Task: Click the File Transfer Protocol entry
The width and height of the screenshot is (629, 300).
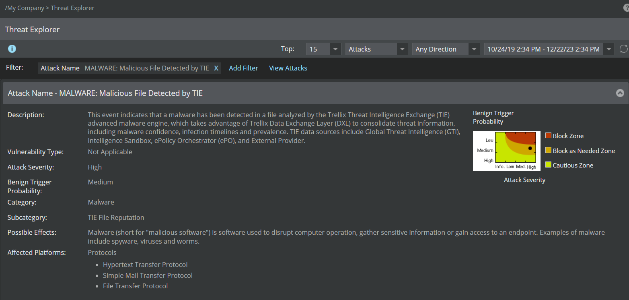Action: coord(135,286)
